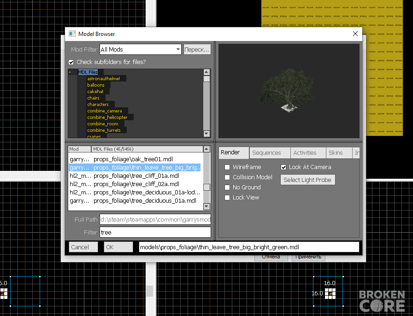The image size is (413, 316).
Task: Select garry tree_deciduous_01a.mdl in the list
Action: [135, 201]
